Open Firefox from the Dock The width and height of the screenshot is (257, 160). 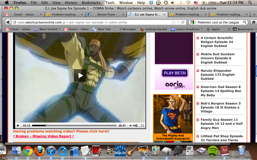pyautogui.click(x=39, y=151)
